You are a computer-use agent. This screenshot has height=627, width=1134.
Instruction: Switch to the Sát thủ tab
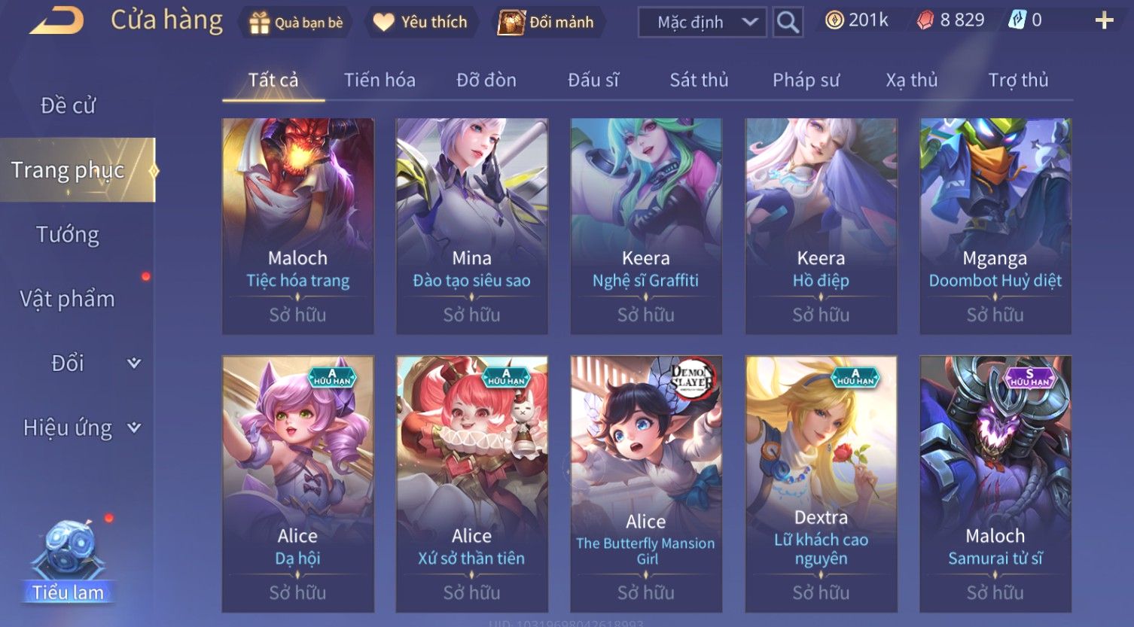click(x=699, y=80)
